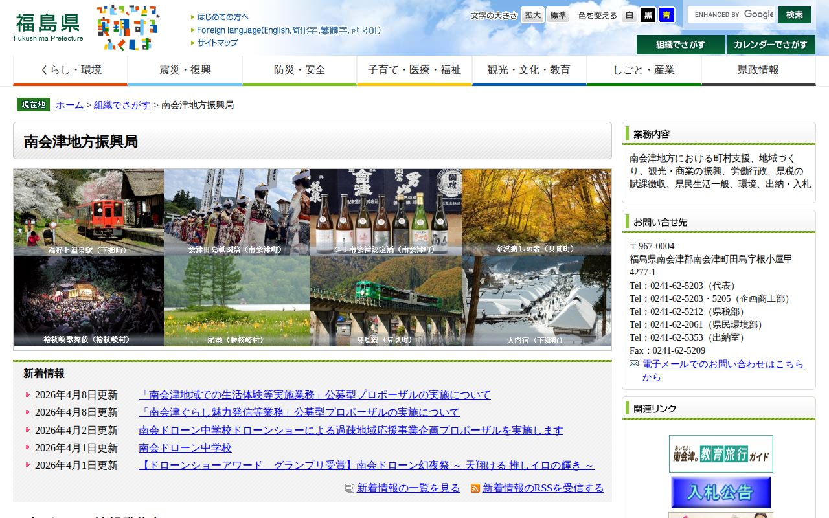Click 会津田島祇園祭 festival photo
The width and height of the screenshot is (829, 518).
237,212
